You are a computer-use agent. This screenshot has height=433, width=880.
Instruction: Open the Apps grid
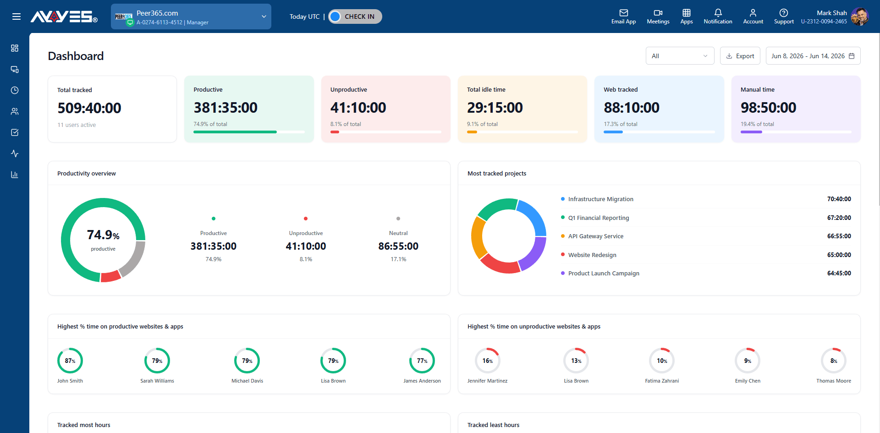pos(687,16)
